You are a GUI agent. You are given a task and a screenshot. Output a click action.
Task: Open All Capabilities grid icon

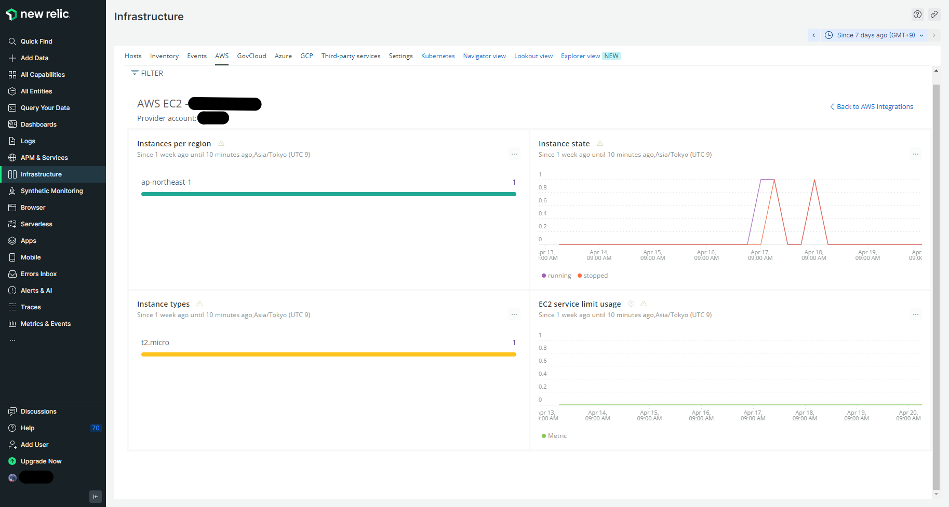[x=12, y=75]
